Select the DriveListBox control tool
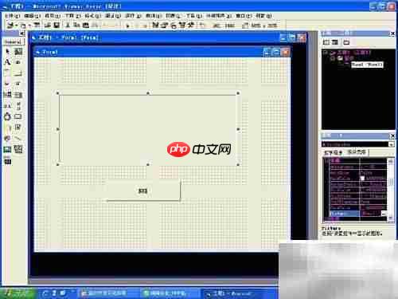 point(18,116)
